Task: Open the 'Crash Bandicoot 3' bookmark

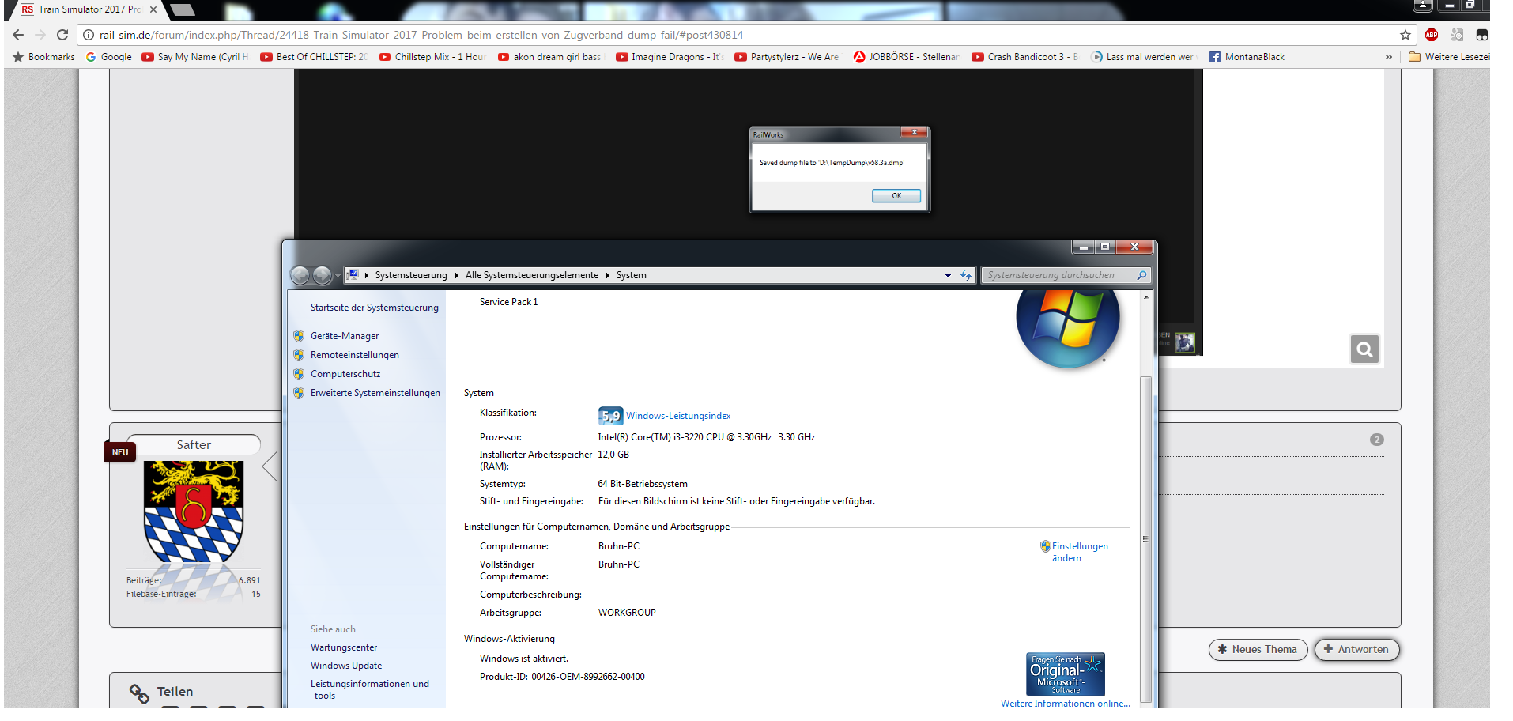Action: click(1025, 57)
